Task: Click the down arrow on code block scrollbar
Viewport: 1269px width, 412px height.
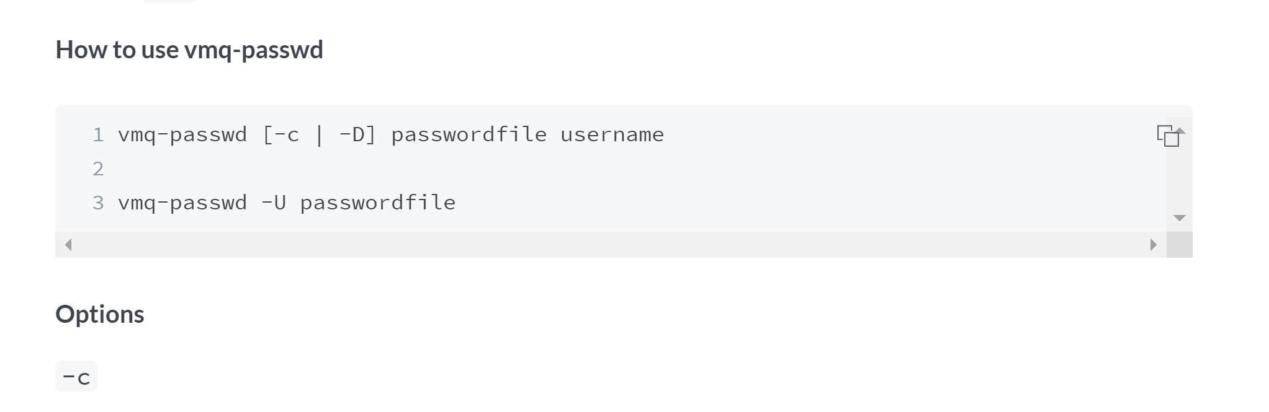Action: [x=1180, y=217]
